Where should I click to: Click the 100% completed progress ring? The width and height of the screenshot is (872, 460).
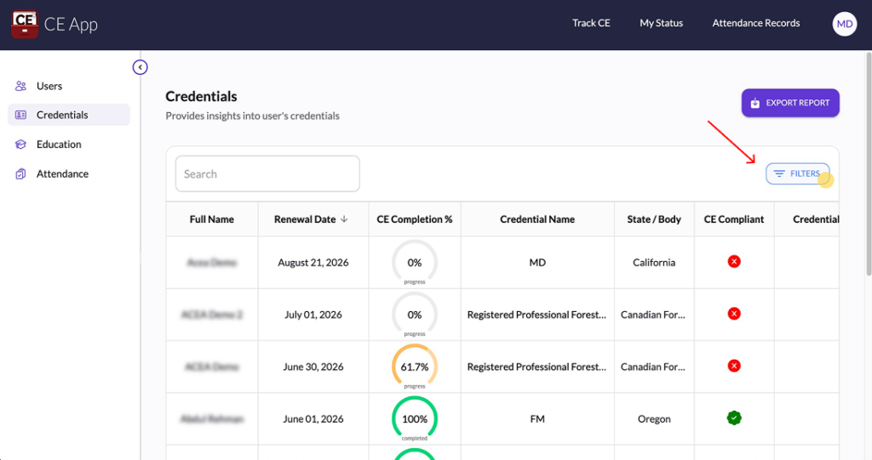click(415, 418)
